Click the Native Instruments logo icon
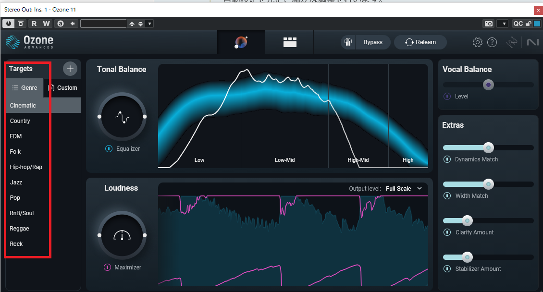This screenshot has width=543, height=292. pos(532,42)
